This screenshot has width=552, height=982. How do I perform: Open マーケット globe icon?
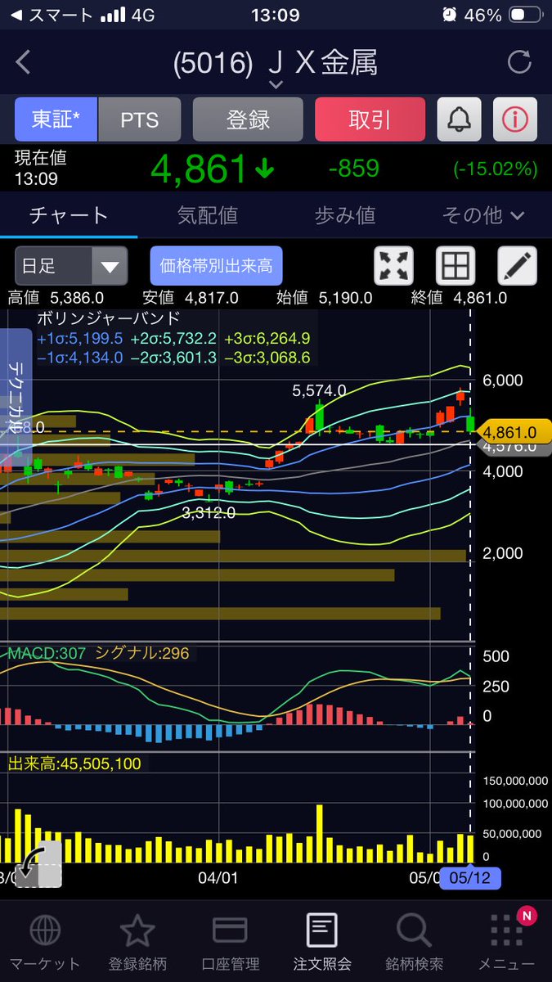[44, 930]
